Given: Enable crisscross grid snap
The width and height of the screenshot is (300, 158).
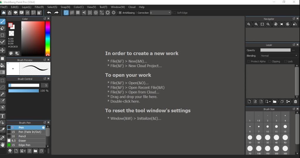Looking at the screenshot, I should [78, 13].
